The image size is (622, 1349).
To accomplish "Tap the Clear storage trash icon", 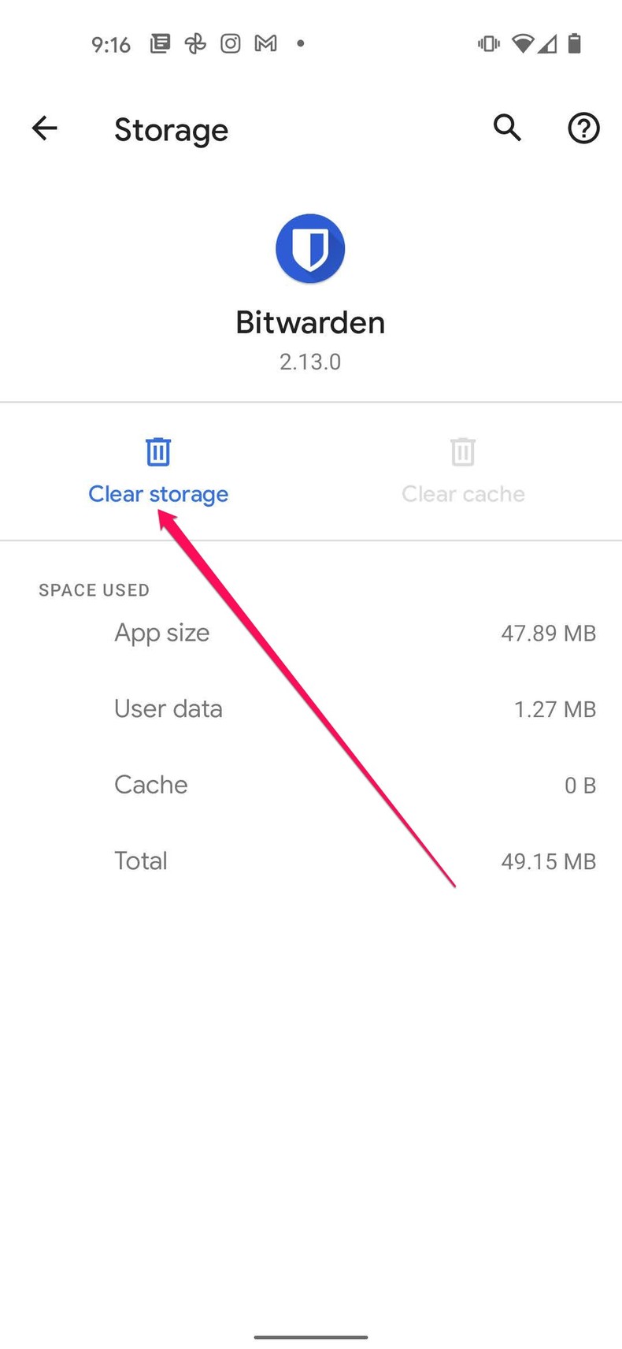I will click(x=157, y=452).
